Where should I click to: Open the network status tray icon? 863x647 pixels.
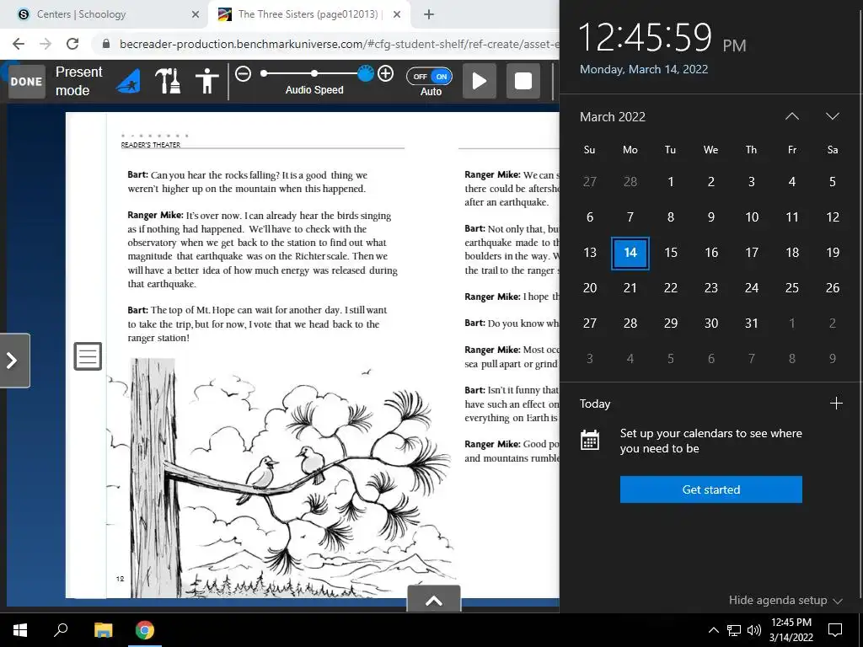click(x=734, y=630)
